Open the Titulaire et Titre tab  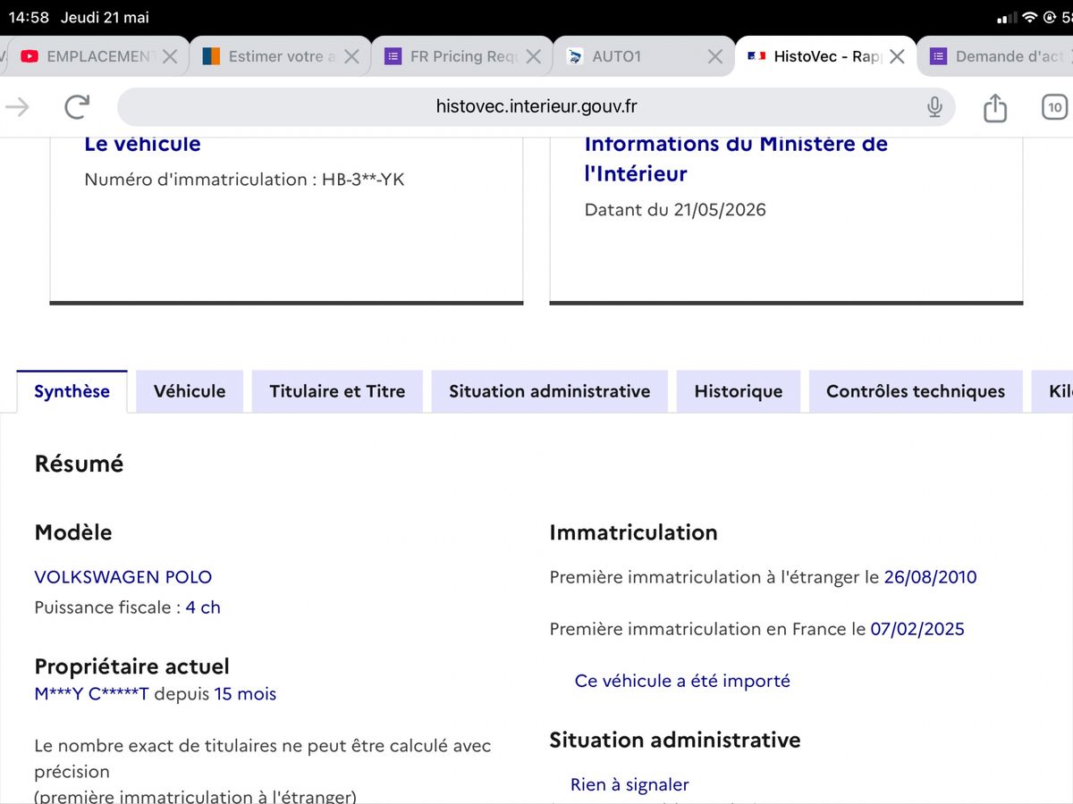337,391
